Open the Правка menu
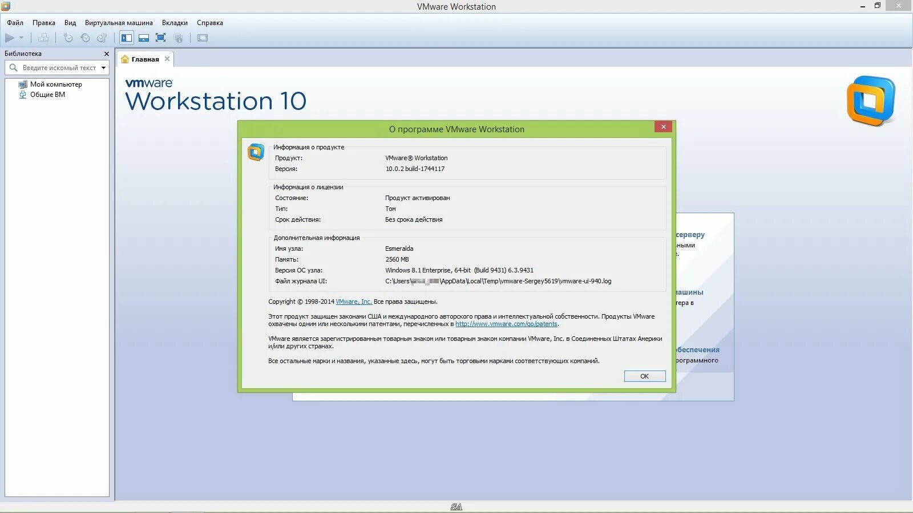The width and height of the screenshot is (913, 513). 44,23
